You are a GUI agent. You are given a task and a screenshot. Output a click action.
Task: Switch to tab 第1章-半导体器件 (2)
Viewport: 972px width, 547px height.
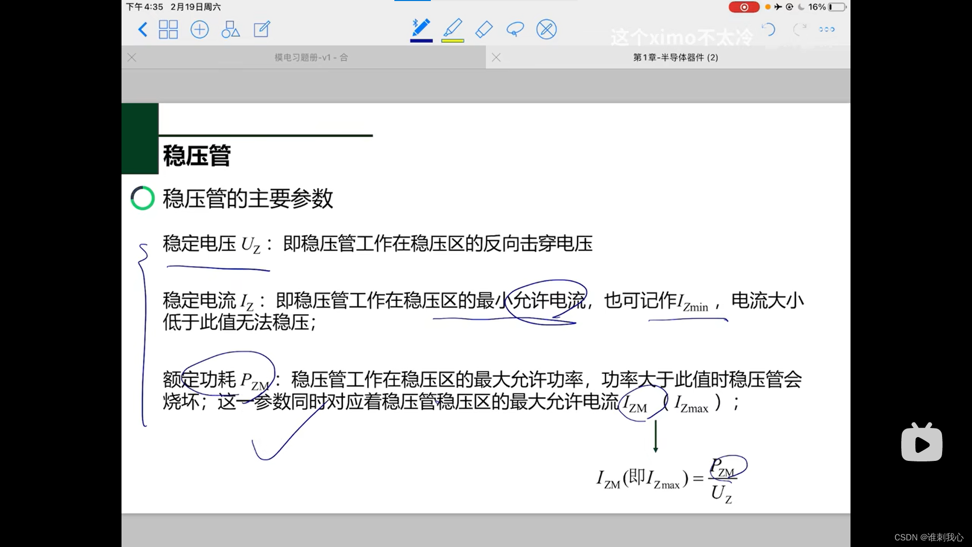click(675, 58)
